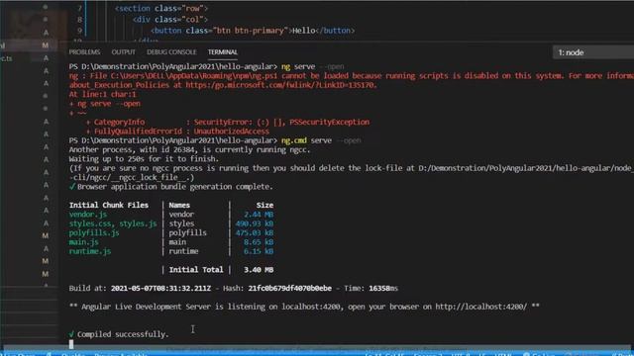Click the 'Size' column header
The width and height of the screenshot is (634, 356).
pos(264,205)
